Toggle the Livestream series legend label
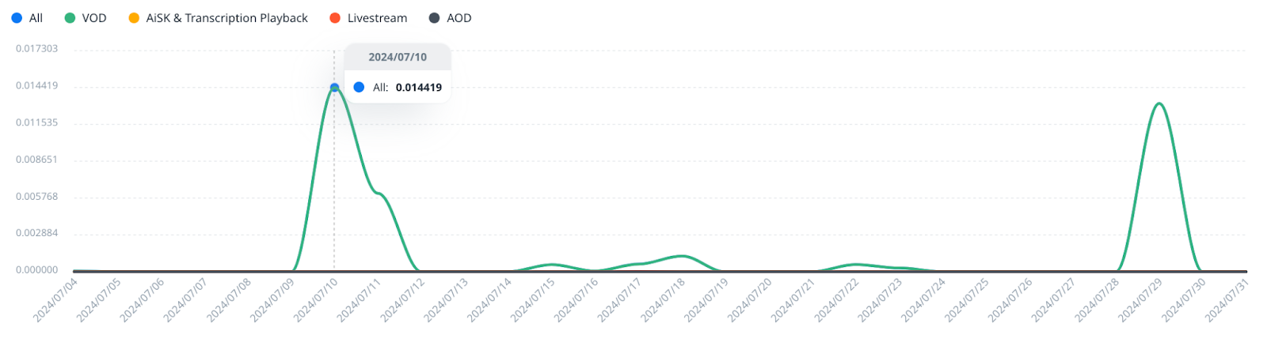 point(377,18)
